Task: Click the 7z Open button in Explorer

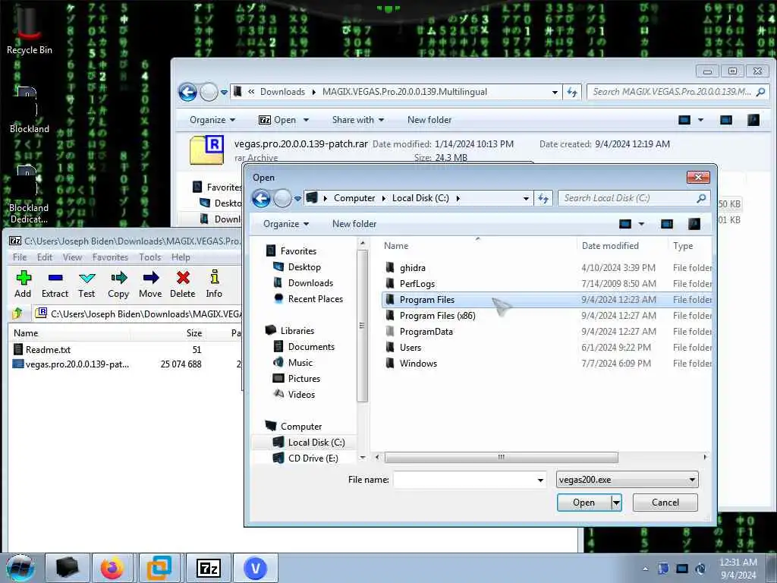Action: click(x=278, y=119)
